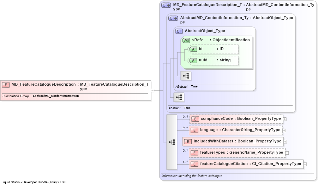This screenshot has height=184, width=318.
Task: Click the E icon of includedWithDataset
Action: (188, 142)
